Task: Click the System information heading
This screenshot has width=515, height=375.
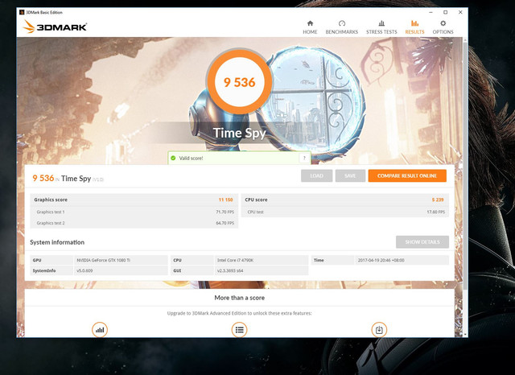Action: point(57,242)
